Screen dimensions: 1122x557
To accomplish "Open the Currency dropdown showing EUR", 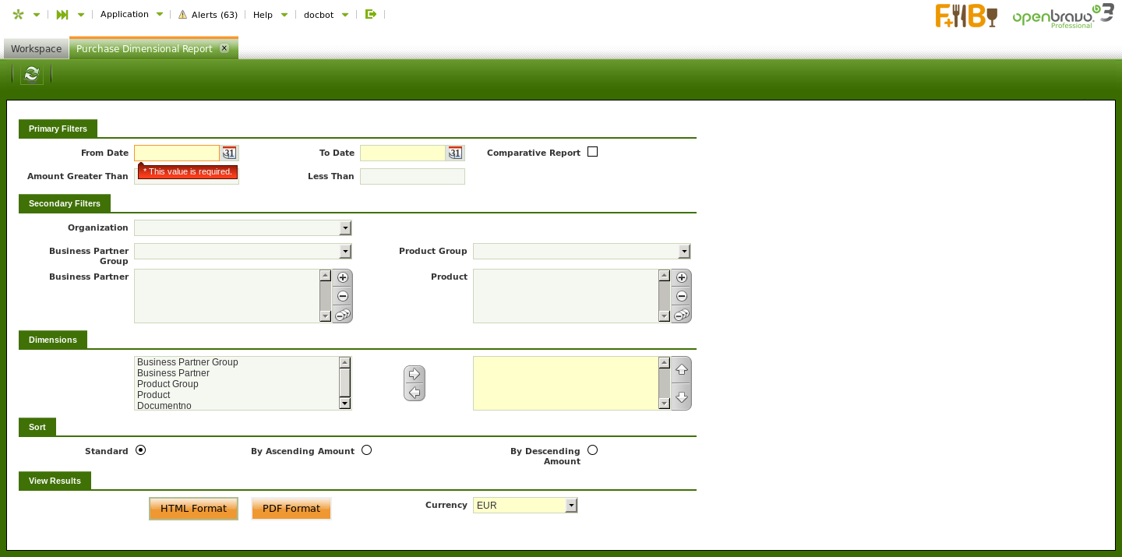I will [571, 506].
